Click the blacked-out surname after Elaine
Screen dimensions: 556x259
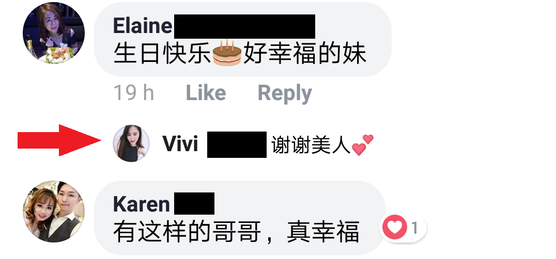244,26
